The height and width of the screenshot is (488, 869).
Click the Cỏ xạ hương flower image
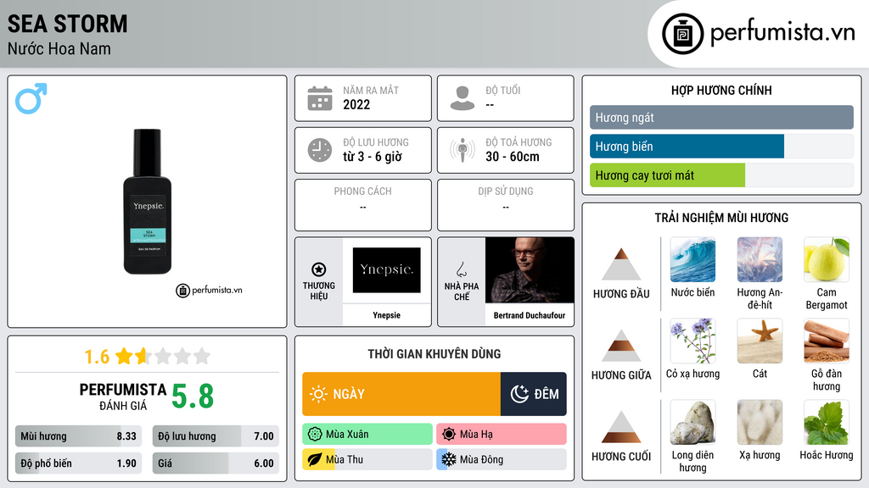coord(692,341)
